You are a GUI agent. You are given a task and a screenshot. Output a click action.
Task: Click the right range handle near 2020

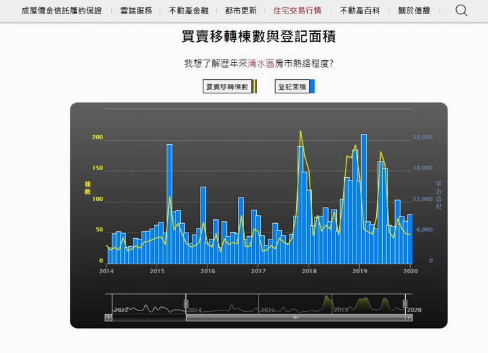tap(405, 304)
